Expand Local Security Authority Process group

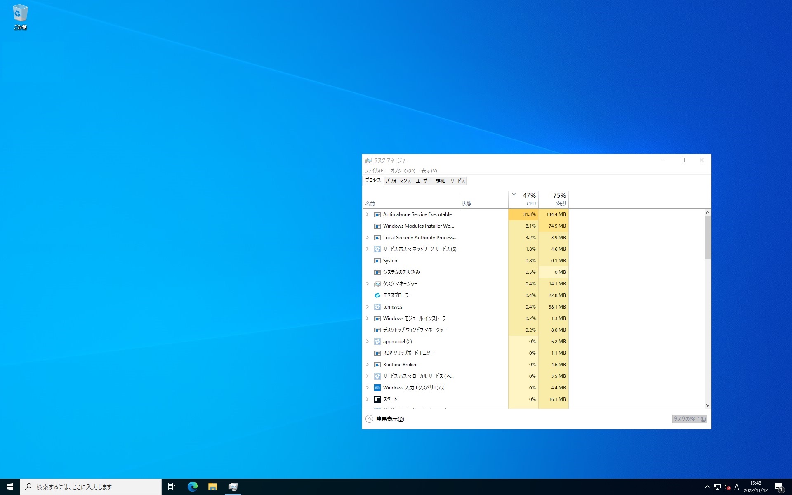pos(367,238)
